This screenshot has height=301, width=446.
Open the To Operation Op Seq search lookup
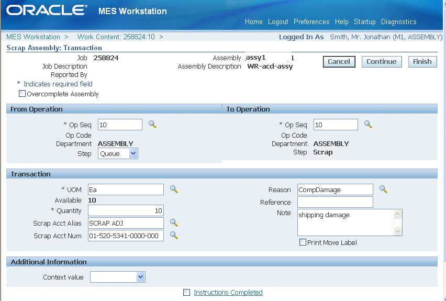pyautogui.click(x=368, y=125)
